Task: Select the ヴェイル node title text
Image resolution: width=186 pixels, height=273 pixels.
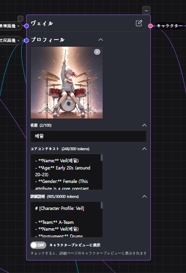Action: pyautogui.click(x=42, y=23)
